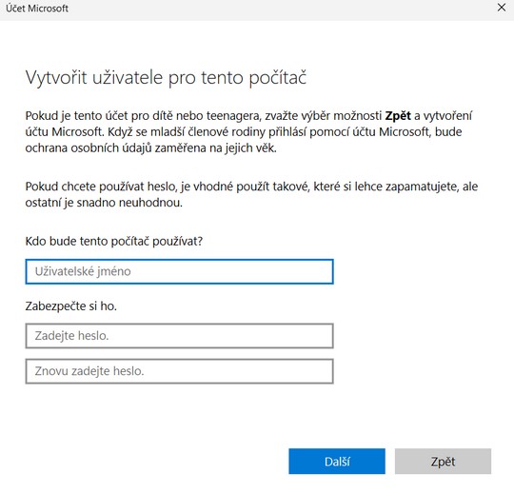Click the text ochrana osobních údajů
The image size is (514, 493).
tap(89, 148)
